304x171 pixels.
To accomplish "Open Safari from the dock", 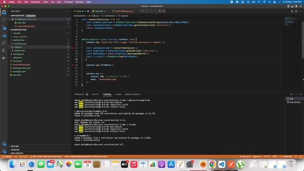I will pos(31,164).
